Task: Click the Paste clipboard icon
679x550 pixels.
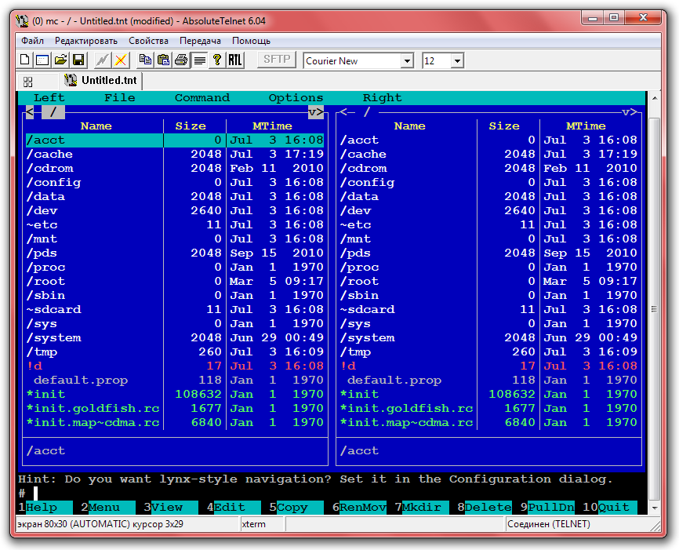Action: 163,60
